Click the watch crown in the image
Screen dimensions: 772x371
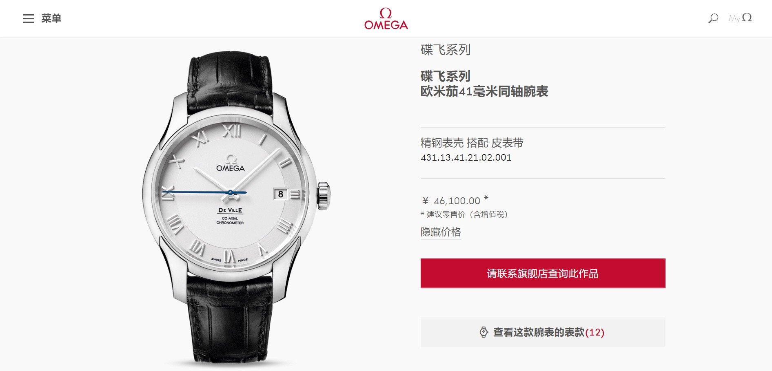pyautogui.click(x=324, y=196)
